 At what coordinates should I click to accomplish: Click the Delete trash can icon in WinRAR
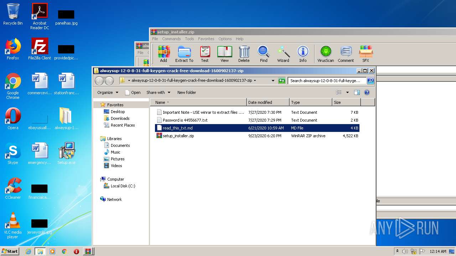tap(244, 54)
